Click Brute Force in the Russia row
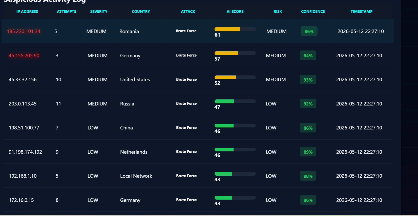This screenshot has height=216, width=418. [x=186, y=103]
